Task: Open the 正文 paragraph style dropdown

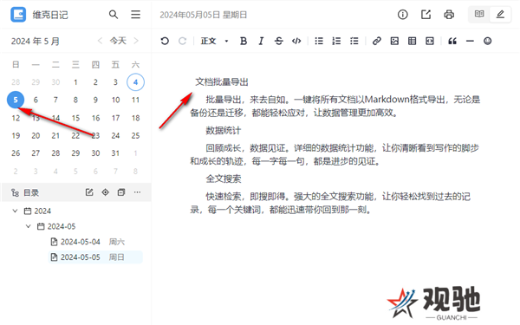Action: pos(214,41)
